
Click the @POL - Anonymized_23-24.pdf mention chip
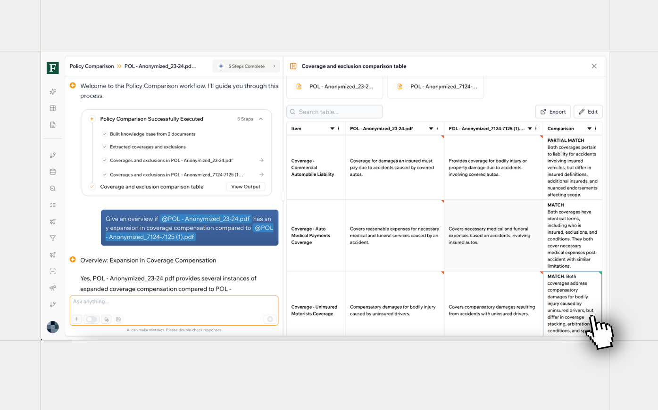(206, 219)
